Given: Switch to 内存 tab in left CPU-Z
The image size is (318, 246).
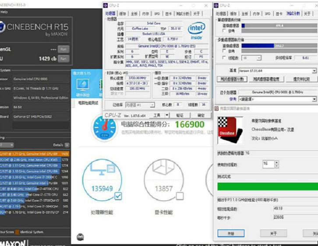Looking at the screenshot, I should (x=145, y=14).
